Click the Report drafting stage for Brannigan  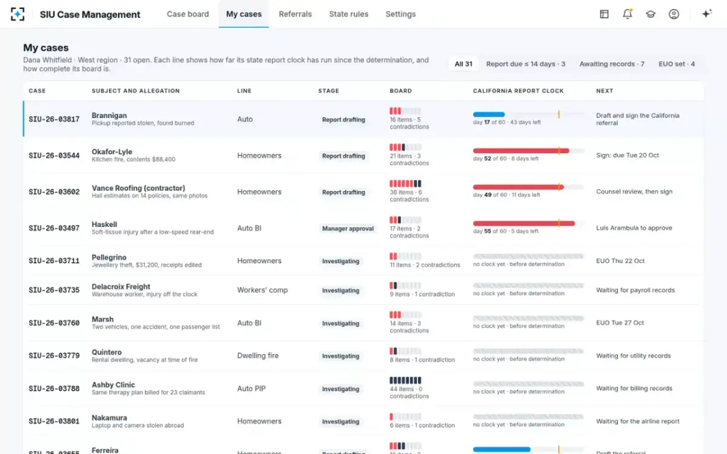pyautogui.click(x=344, y=119)
